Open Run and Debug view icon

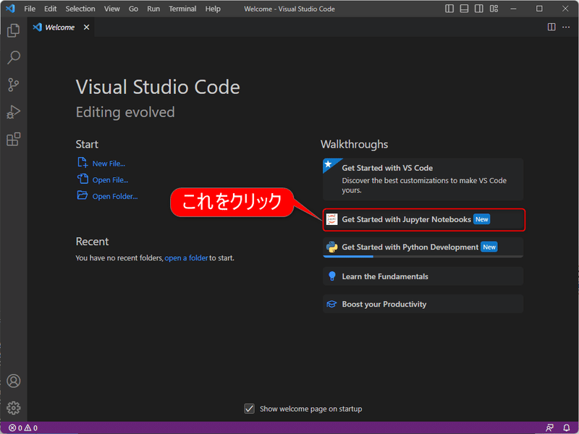(13, 112)
